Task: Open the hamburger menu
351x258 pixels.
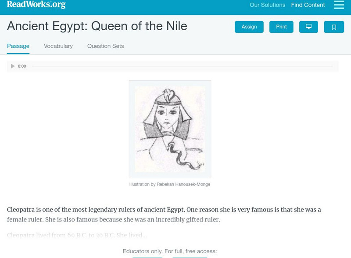Action: [x=339, y=5]
